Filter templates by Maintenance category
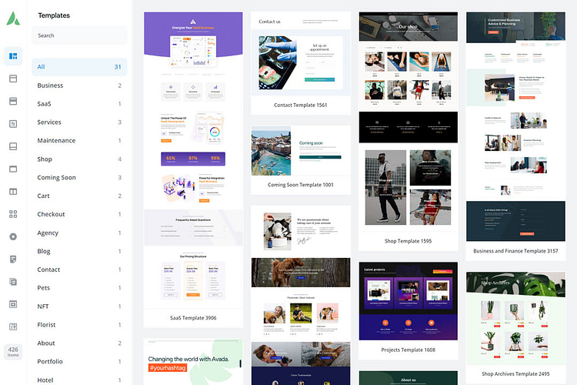This screenshot has height=385, width=577. click(79, 140)
